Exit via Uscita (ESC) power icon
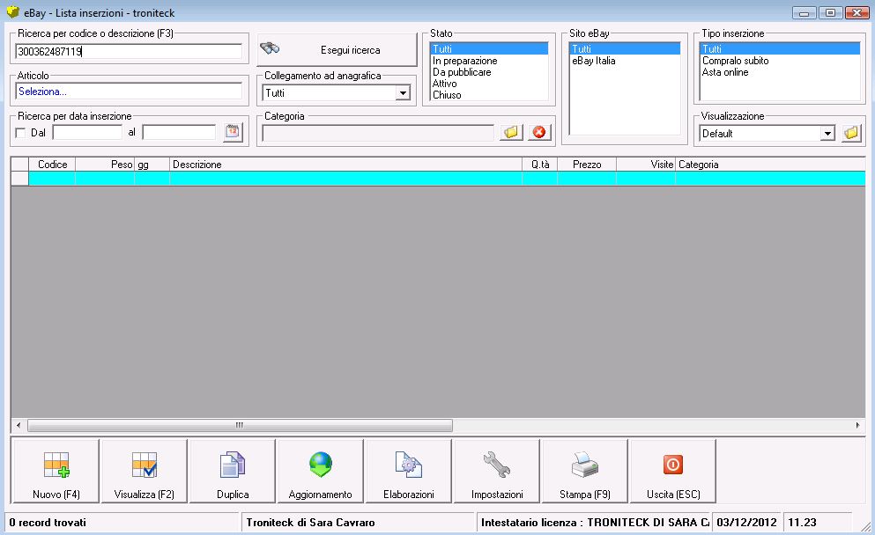 673,471
